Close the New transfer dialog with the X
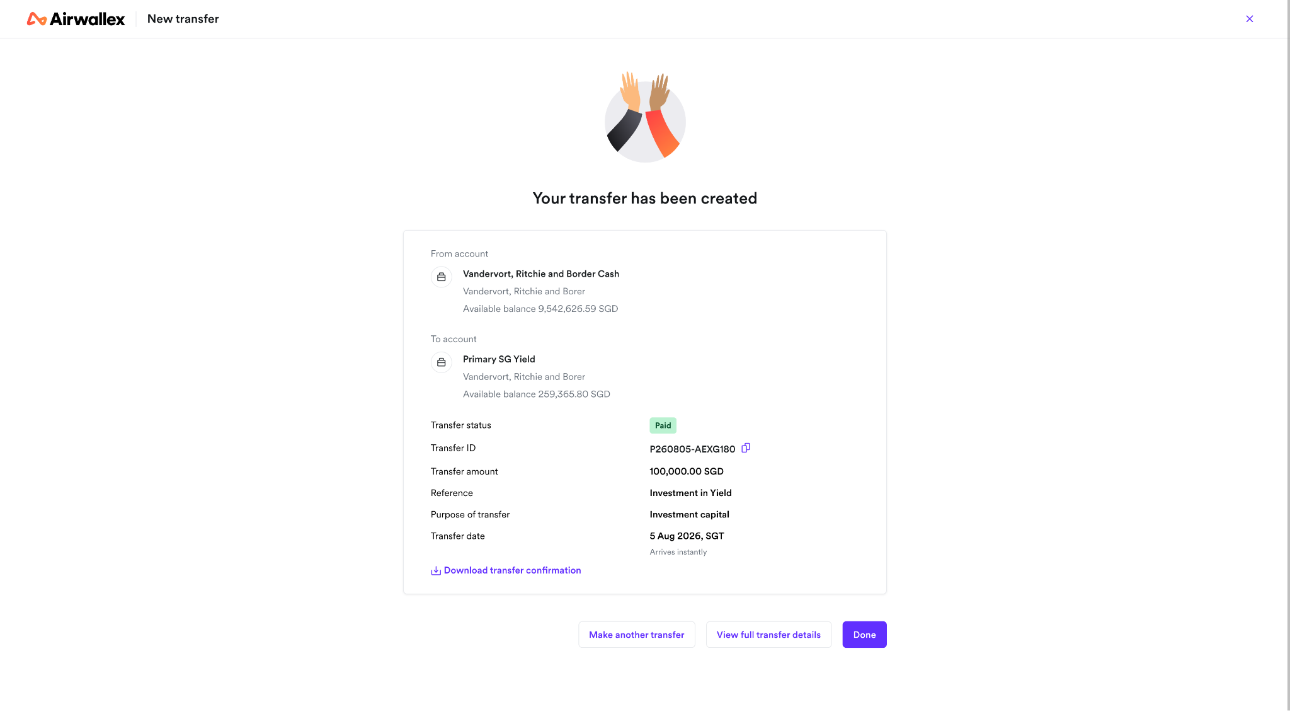 pyautogui.click(x=1250, y=19)
